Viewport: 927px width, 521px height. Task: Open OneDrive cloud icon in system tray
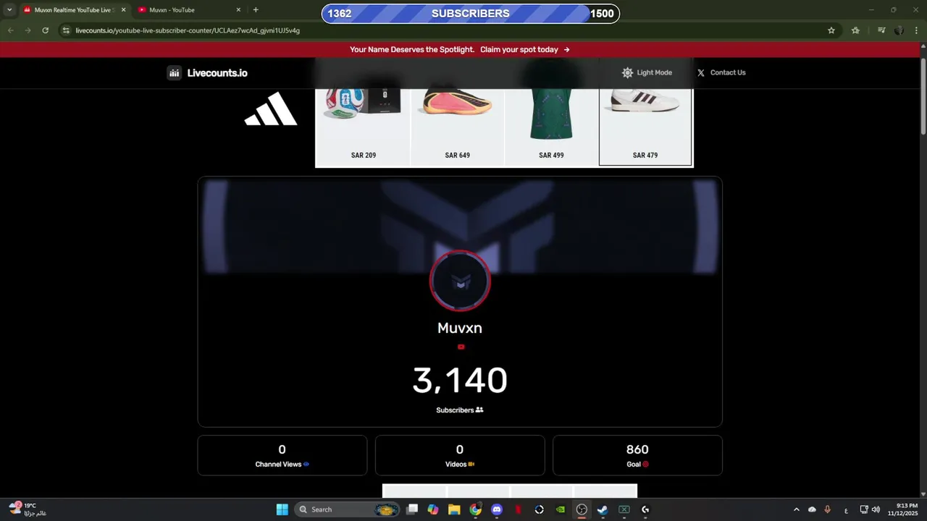[x=812, y=509]
